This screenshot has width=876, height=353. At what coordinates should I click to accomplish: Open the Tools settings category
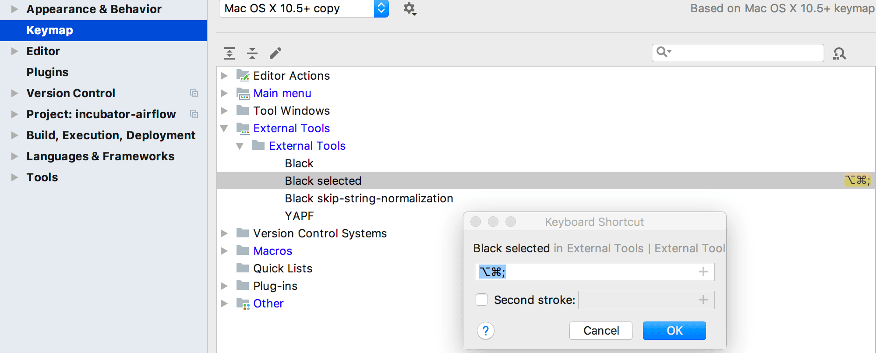coord(42,177)
